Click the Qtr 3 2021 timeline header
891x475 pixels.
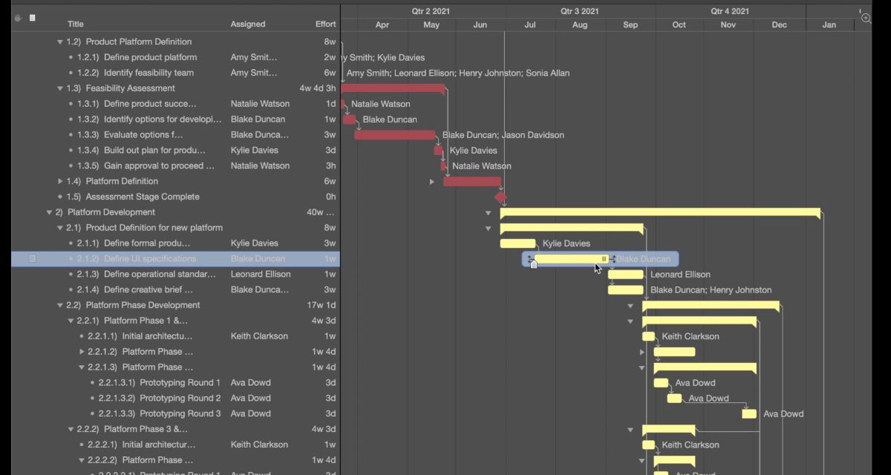580,11
